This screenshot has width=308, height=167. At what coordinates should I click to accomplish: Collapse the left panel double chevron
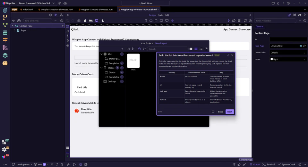click(68, 15)
